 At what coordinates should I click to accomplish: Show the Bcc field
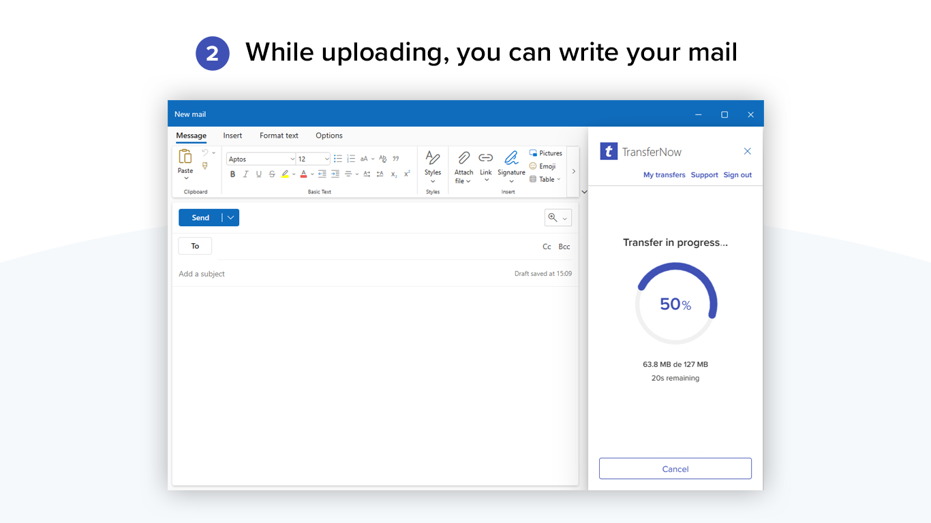click(x=564, y=247)
